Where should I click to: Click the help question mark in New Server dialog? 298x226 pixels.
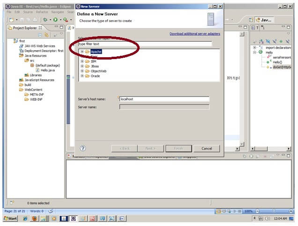coord(83,148)
